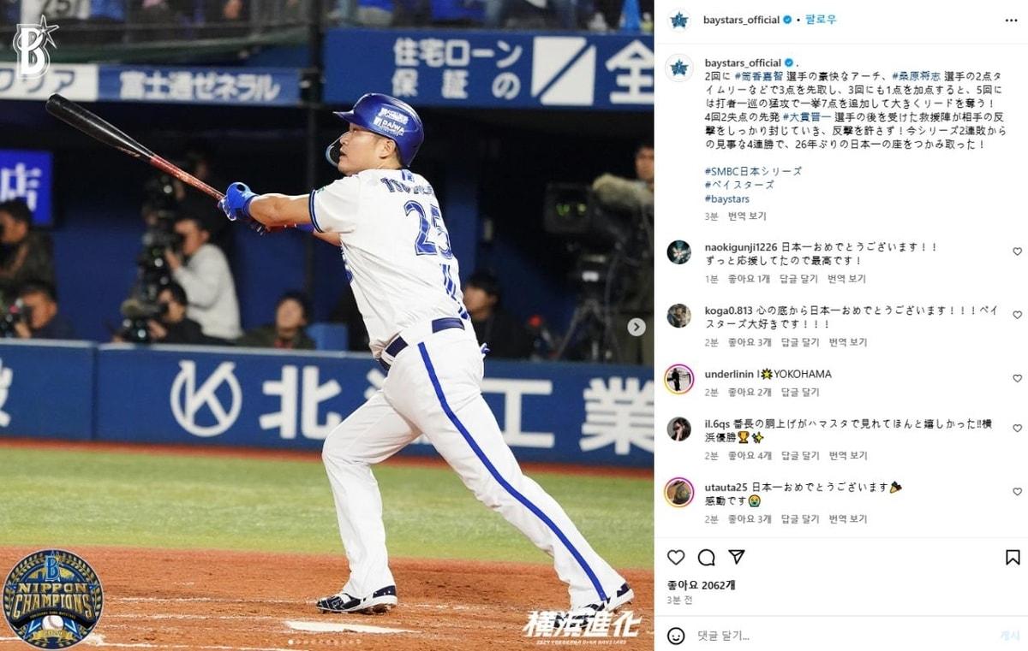Screen dimensions: 1028x651
Task: Save post with bookmark icon
Action: 1013,557
